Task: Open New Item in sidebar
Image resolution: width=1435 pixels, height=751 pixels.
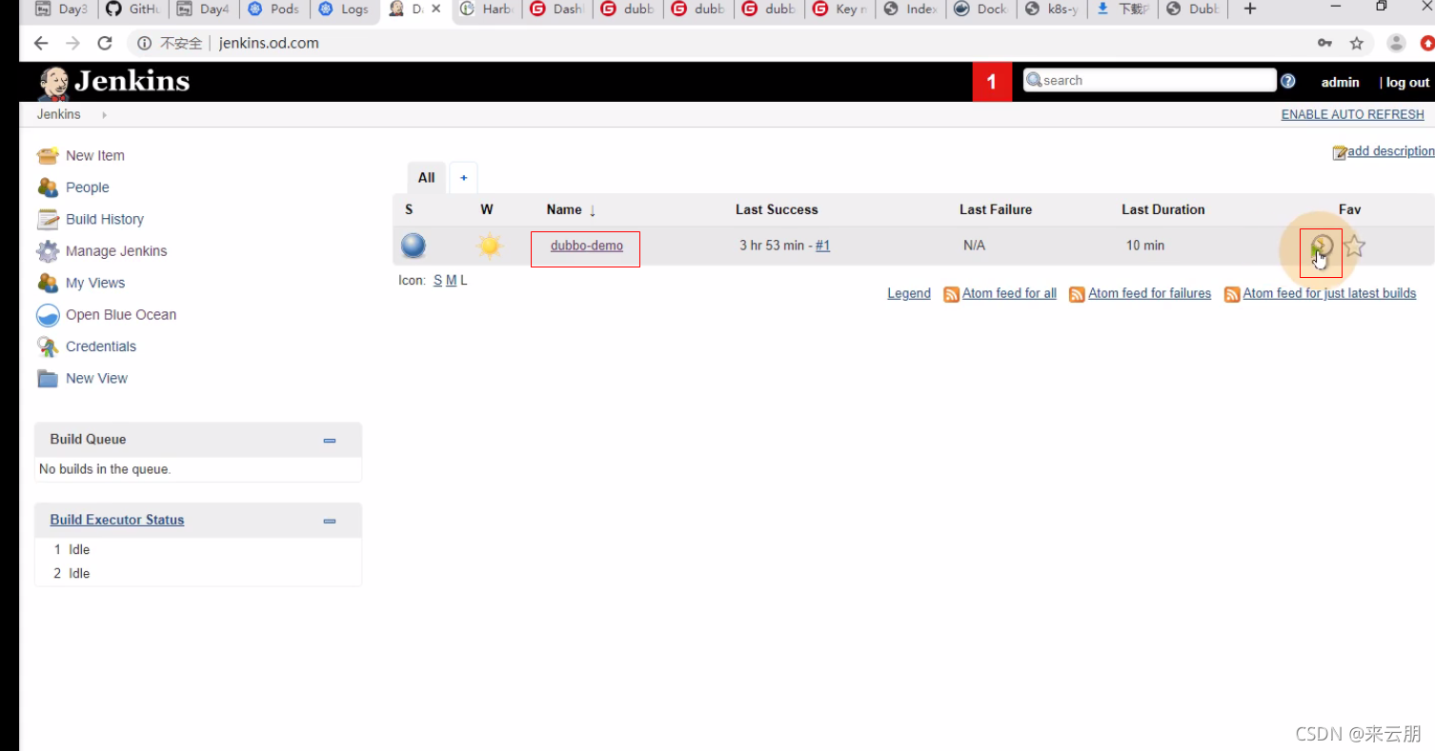Action: [94, 155]
